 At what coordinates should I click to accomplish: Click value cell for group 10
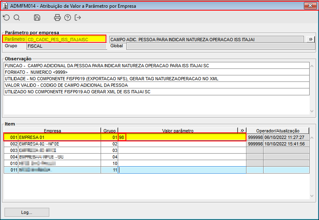[182, 163]
